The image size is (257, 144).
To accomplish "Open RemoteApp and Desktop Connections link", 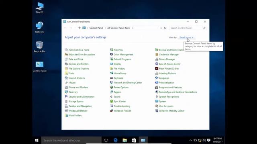I will point(178,92).
